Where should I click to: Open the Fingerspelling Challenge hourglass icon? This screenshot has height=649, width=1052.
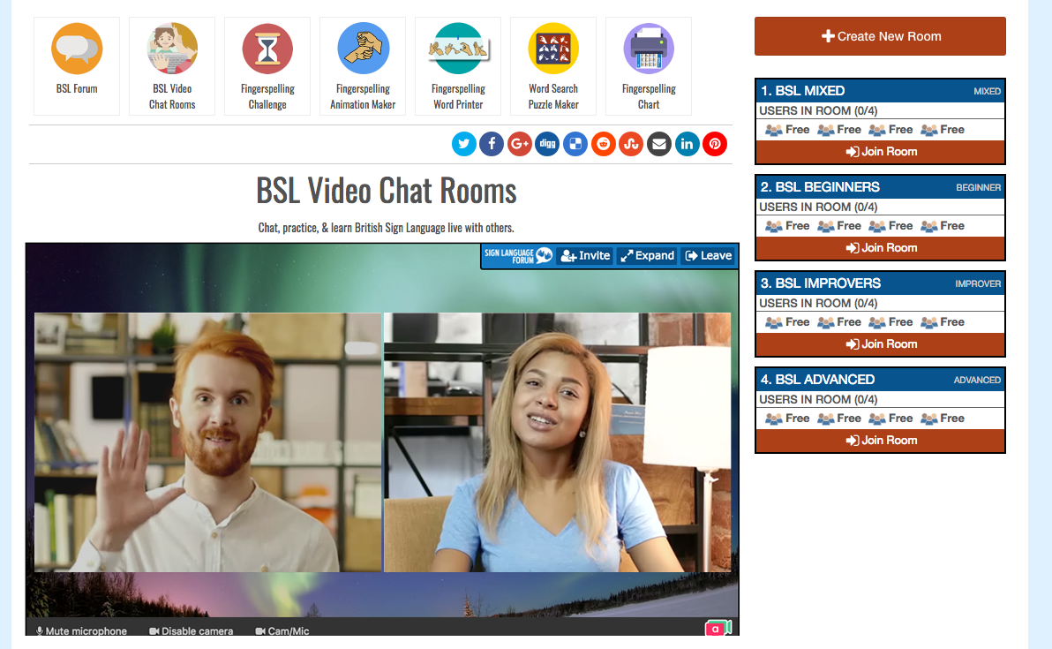[267, 49]
